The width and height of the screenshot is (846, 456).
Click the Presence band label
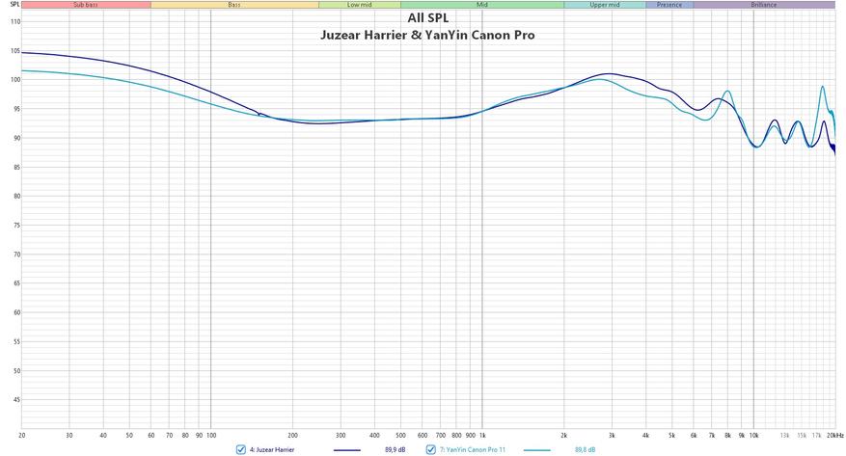pos(669,5)
